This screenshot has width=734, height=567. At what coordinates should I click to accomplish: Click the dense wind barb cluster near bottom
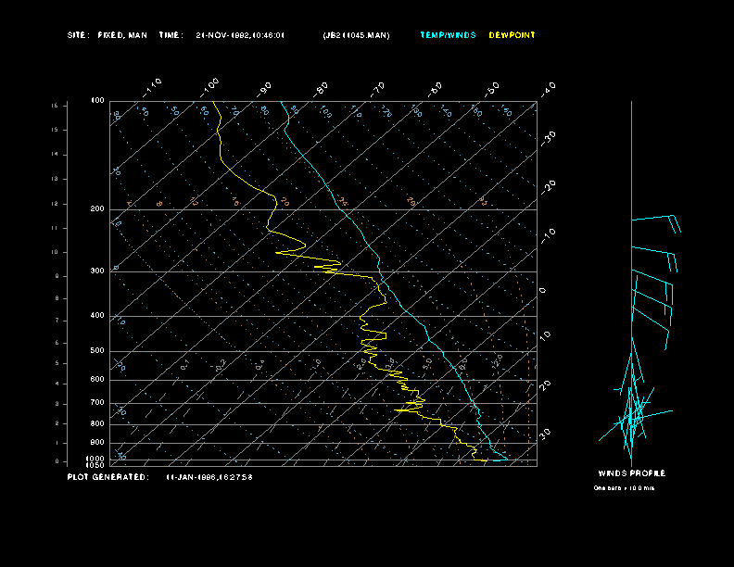click(x=633, y=413)
